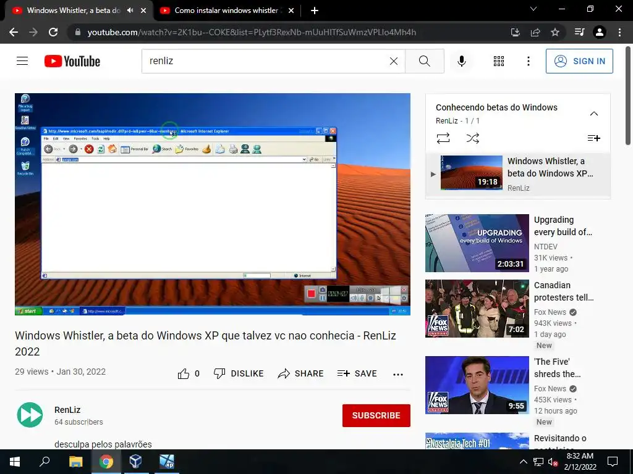Bookmark this page with star

click(555, 32)
